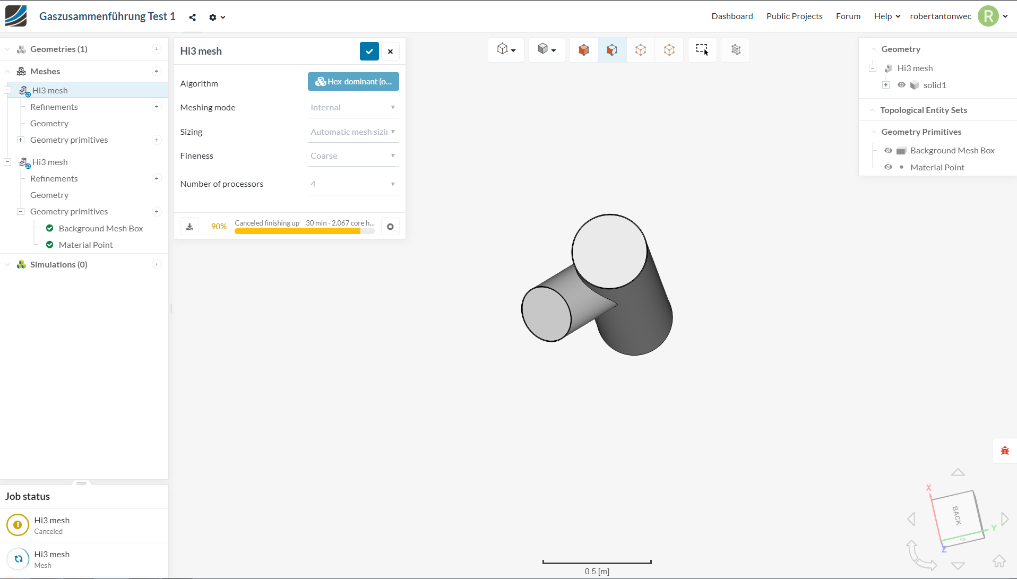Click the SimScale logo icon

click(x=16, y=16)
